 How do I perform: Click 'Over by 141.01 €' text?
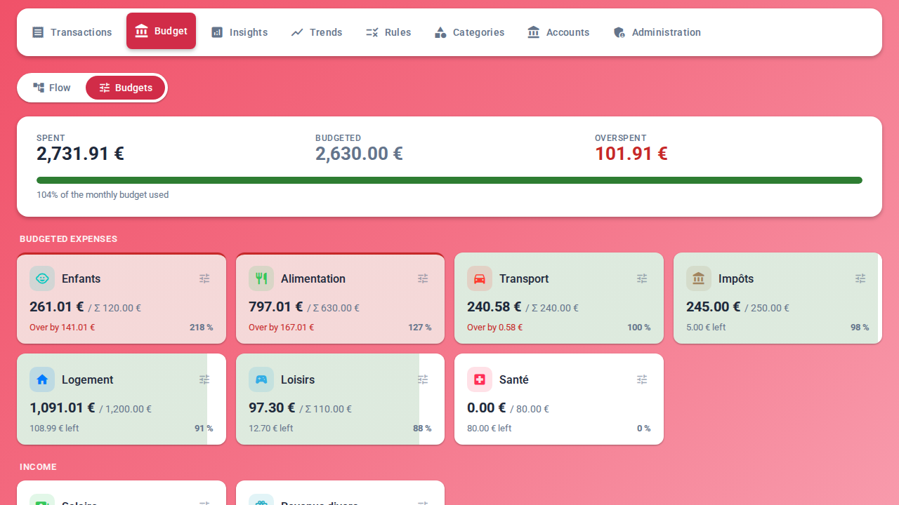[x=62, y=328]
